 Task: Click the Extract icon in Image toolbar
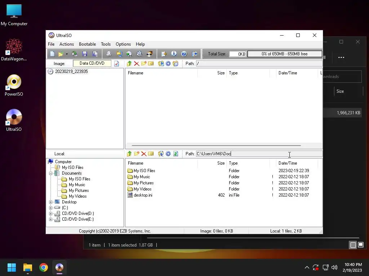pos(161,64)
